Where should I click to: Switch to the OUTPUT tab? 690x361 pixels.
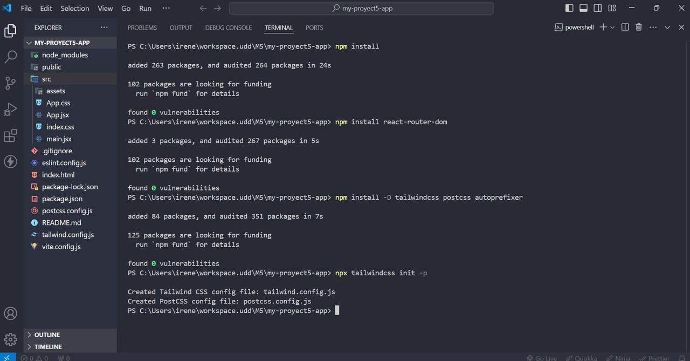[x=181, y=28]
